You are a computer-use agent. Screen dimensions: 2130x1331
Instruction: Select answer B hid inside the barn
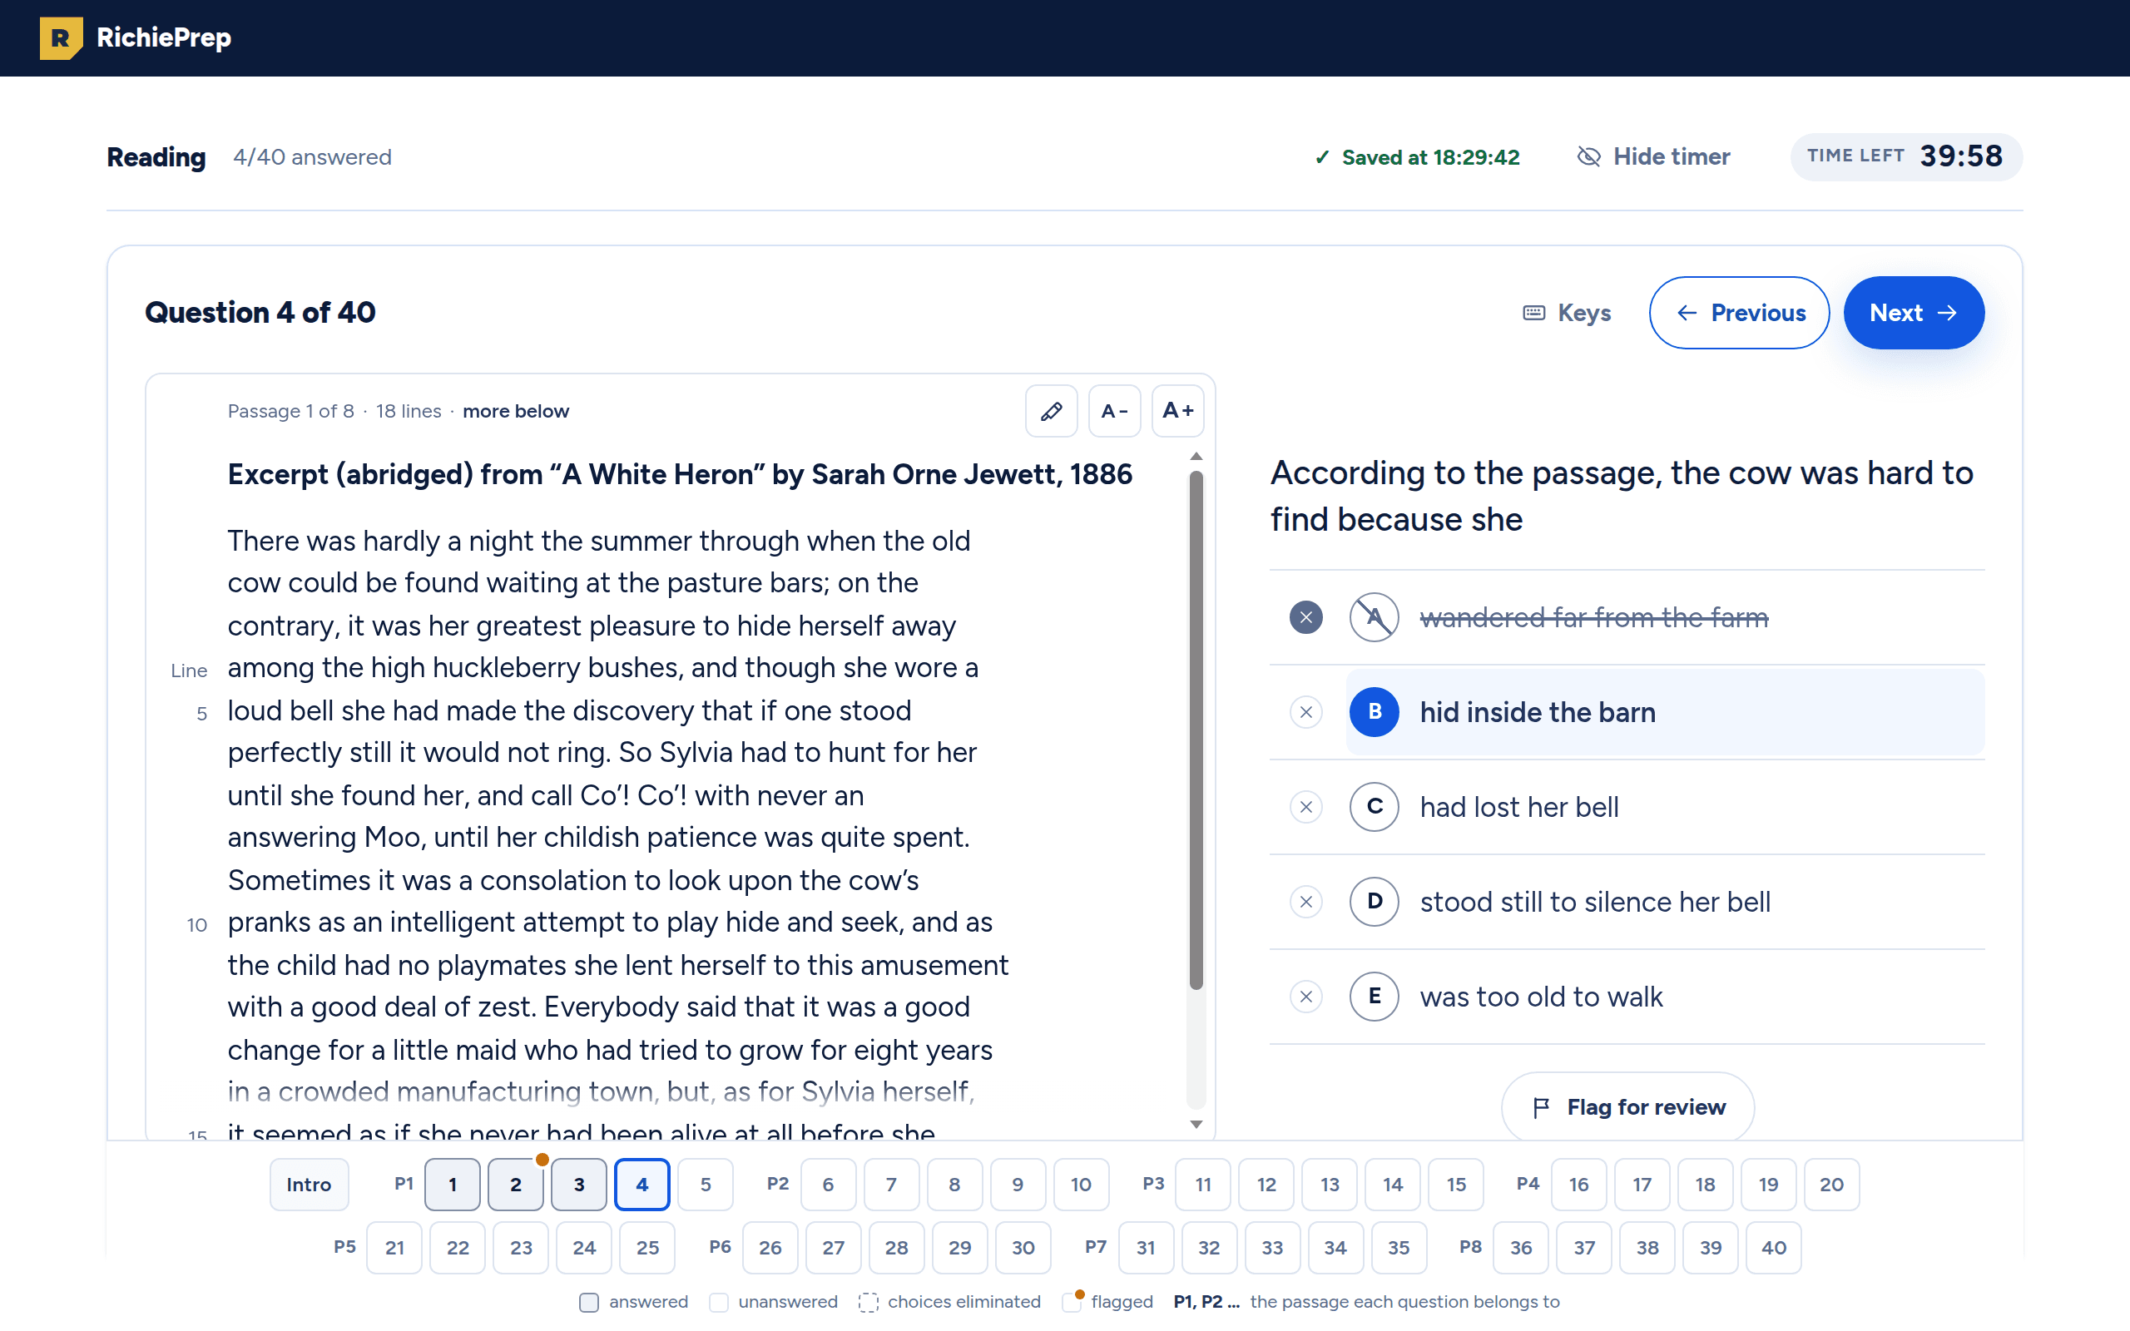tap(1664, 712)
